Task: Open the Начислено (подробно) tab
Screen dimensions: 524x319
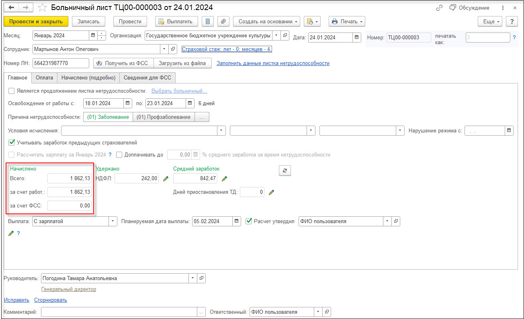Action: tap(88, 78)
